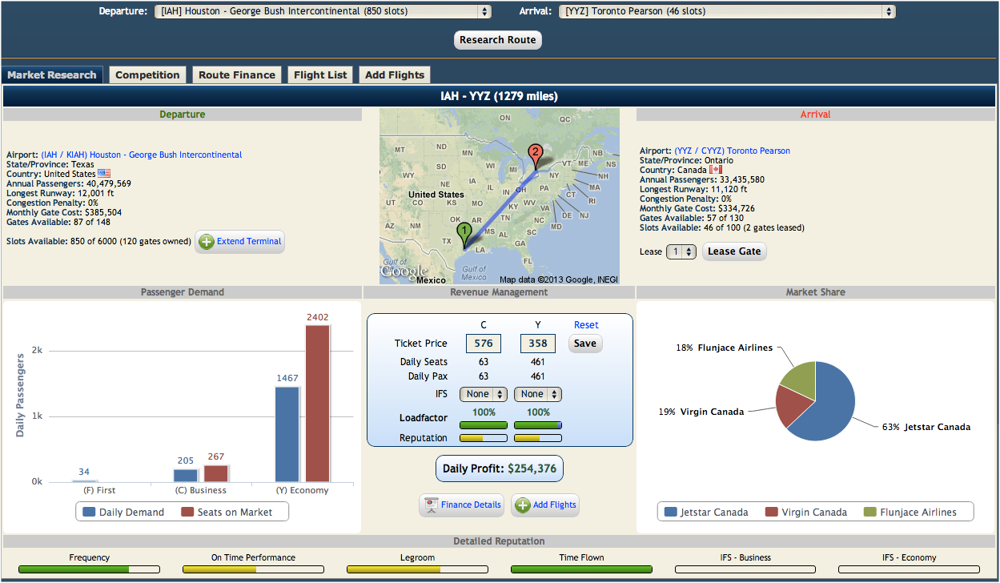Screen dimensions: 1000x583
Task: Click the green plus Add Flights icon
Action: point(522,505)
